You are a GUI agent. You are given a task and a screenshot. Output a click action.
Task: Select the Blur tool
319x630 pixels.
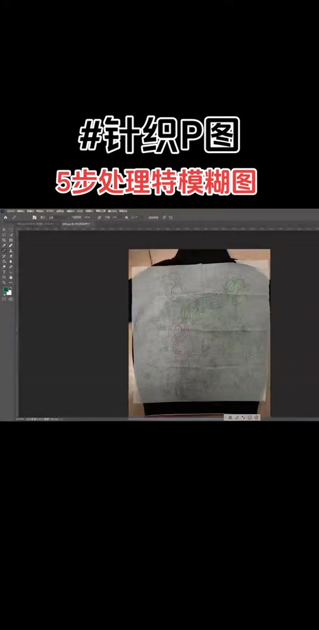[x=11, y=262]
